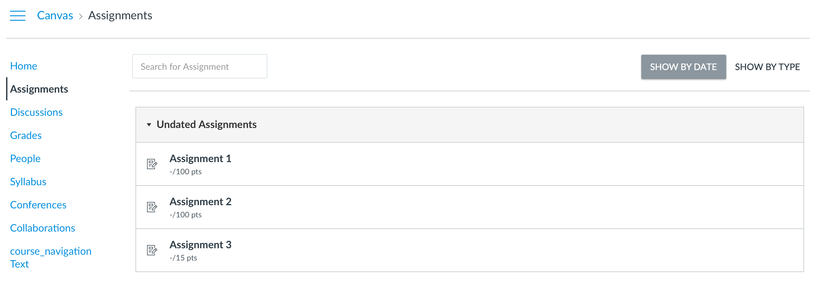Navigate to the Grades page
This screenshot has width=816, height=283.
click(x=26, y=135)
